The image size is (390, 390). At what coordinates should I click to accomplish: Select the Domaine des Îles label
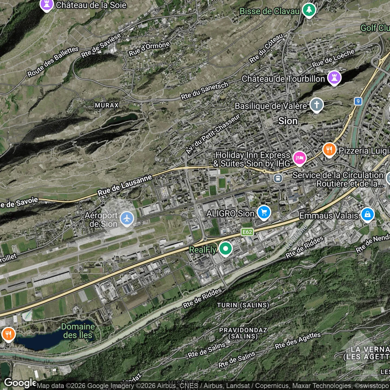click(78, 331)
